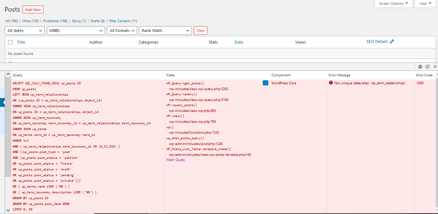Click the red error exclamation icon

[x=331, y=83]
